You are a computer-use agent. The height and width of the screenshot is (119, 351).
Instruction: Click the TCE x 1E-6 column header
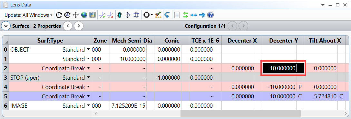coord(205,41)
